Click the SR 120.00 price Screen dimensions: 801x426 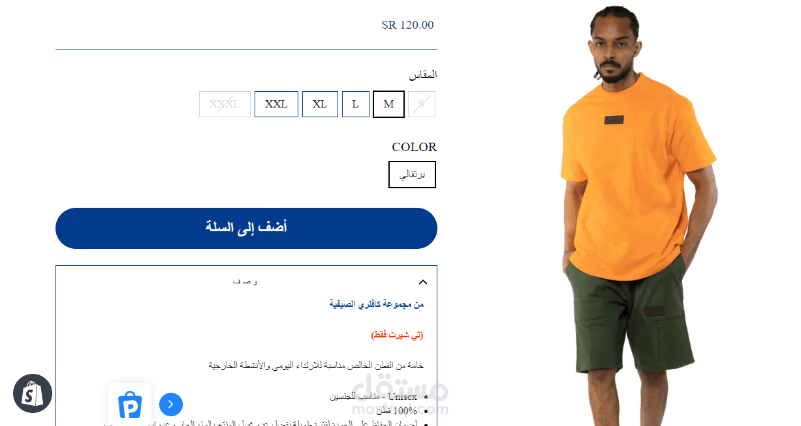click(407, 25)
